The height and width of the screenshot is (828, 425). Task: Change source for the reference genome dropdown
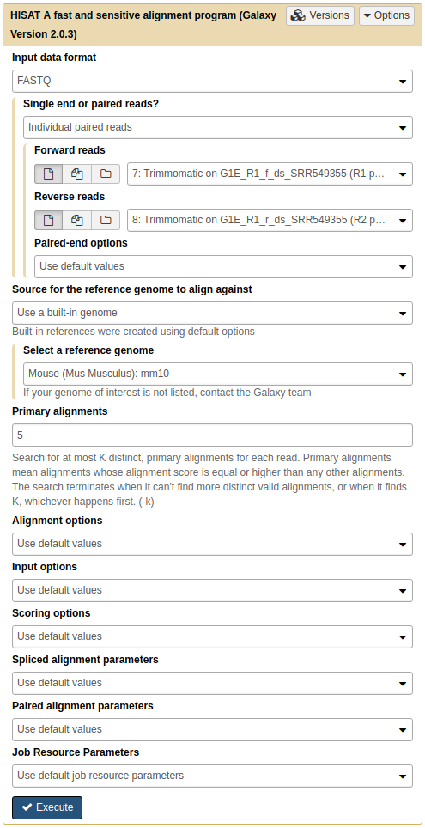212,314
